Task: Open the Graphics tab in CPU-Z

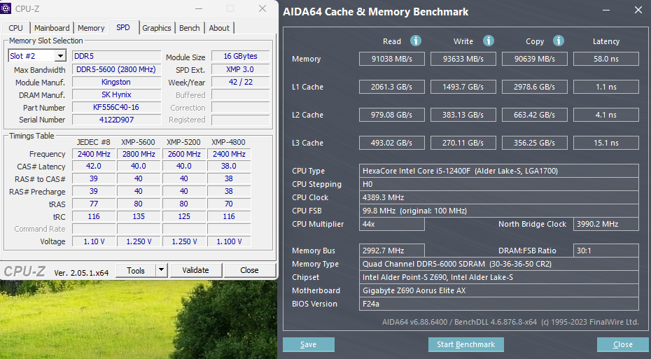Action: click(x=157, y=28)
